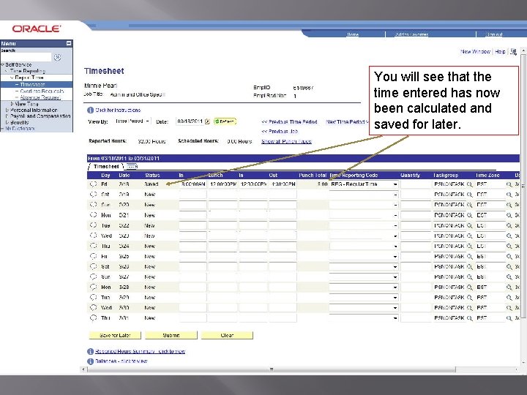Click the Save for Later button
The image size is (527, 395).
(x=115, y=335)
